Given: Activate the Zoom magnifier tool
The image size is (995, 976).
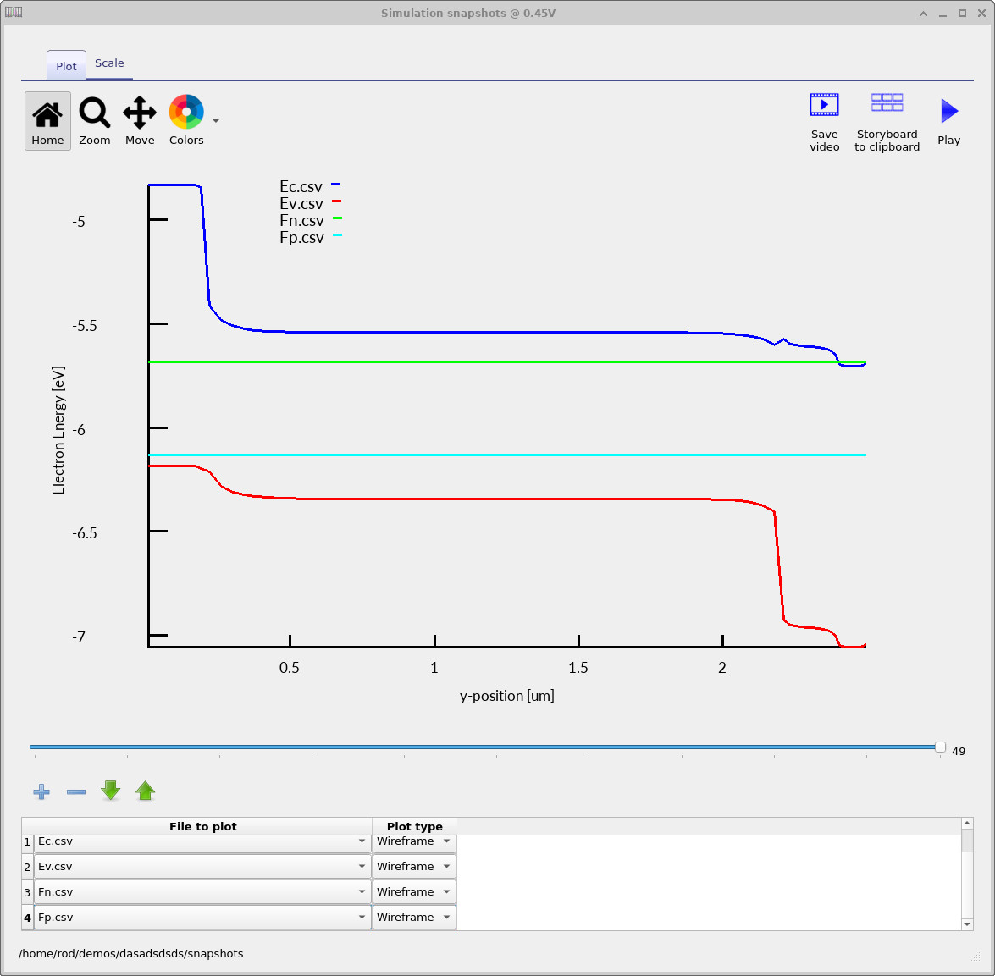Looking at the screenshot, I should (x=95, y=121).
